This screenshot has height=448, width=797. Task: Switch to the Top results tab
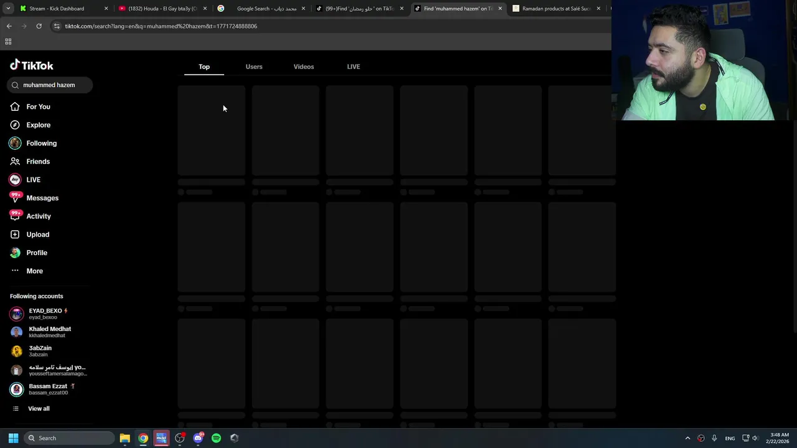[x=204, y=67]
